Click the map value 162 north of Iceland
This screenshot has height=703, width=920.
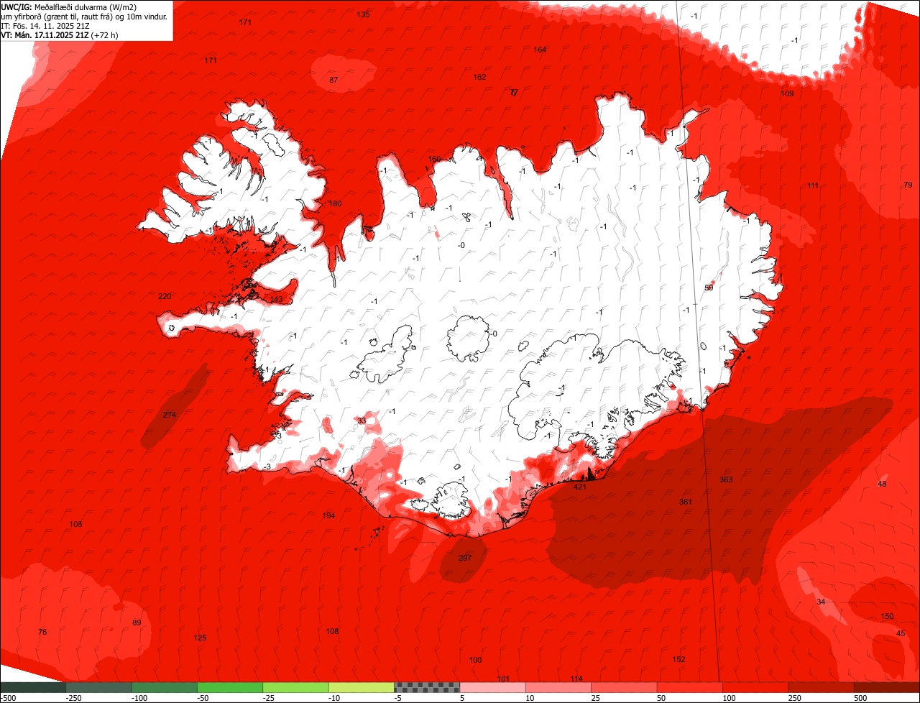pos(479,77)
